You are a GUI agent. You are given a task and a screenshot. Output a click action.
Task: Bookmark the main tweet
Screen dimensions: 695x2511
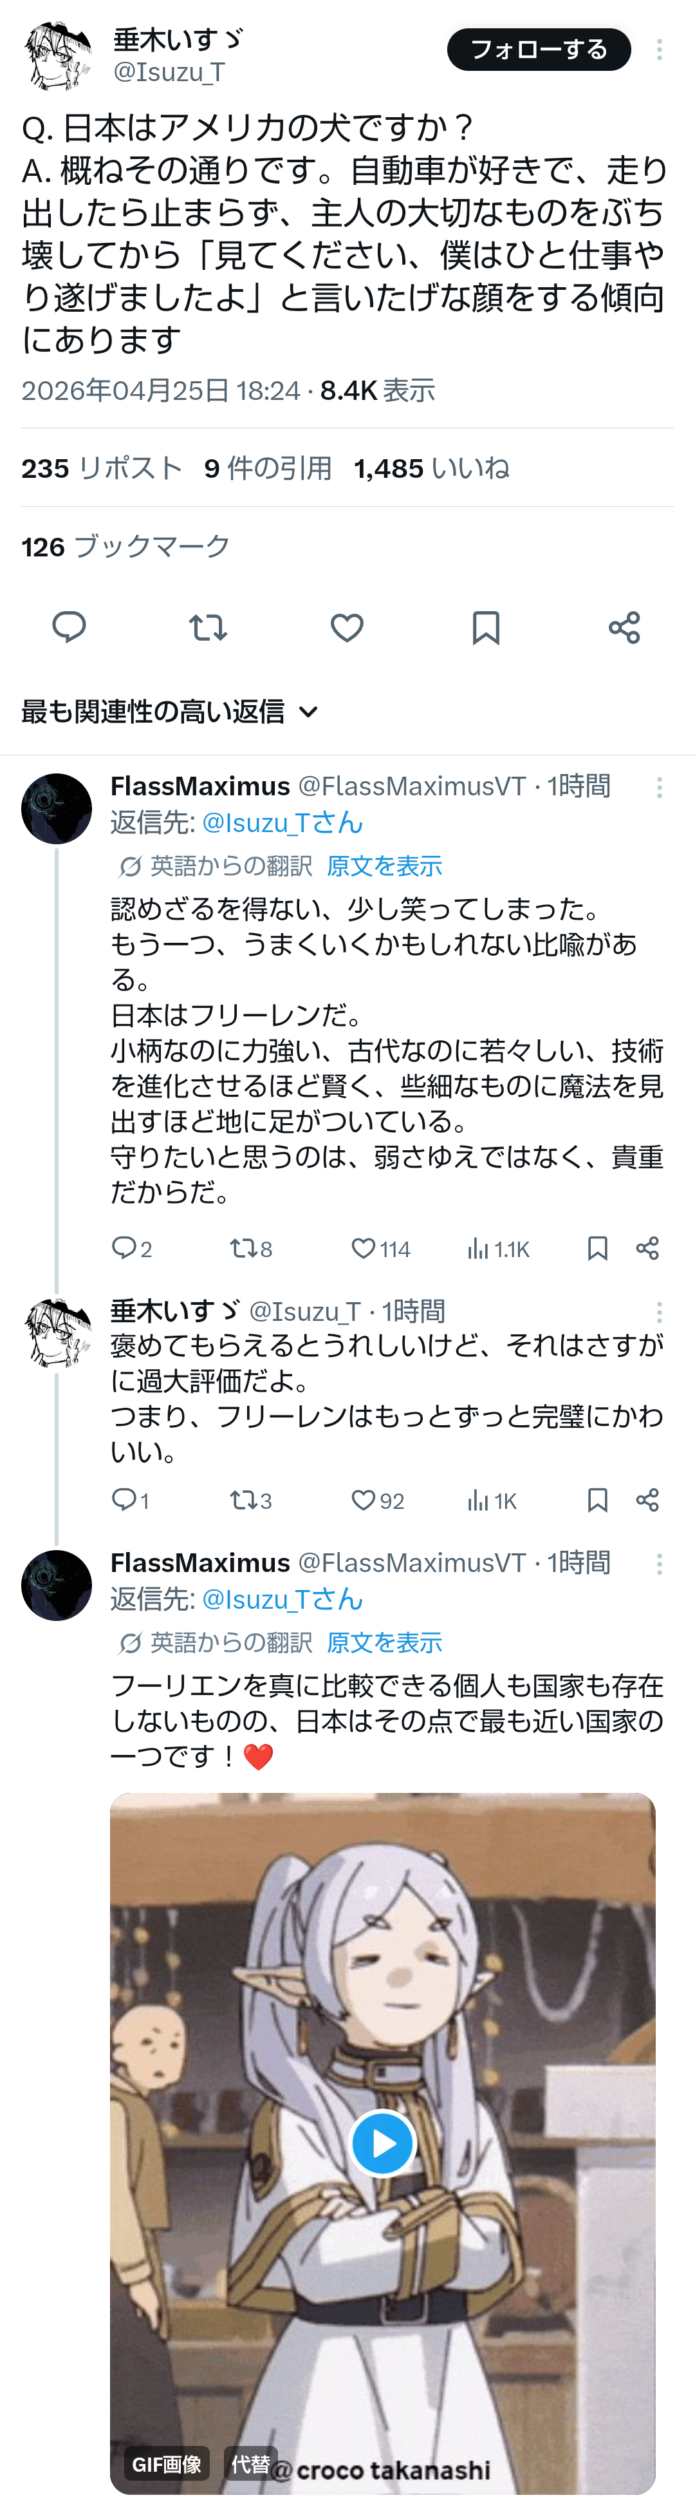coord(486,627)
